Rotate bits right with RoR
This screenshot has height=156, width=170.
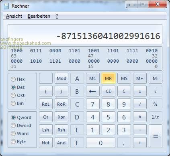61,104
